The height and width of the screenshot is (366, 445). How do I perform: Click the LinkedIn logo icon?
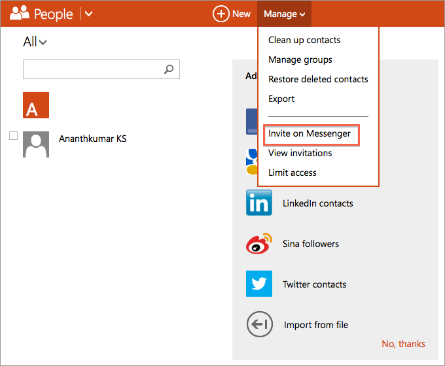click(x=259, y=203)
